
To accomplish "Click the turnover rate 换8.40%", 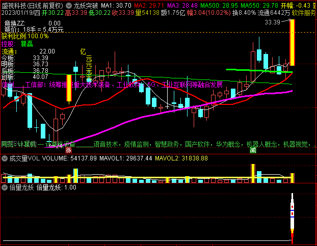I will tap(244, 13).
